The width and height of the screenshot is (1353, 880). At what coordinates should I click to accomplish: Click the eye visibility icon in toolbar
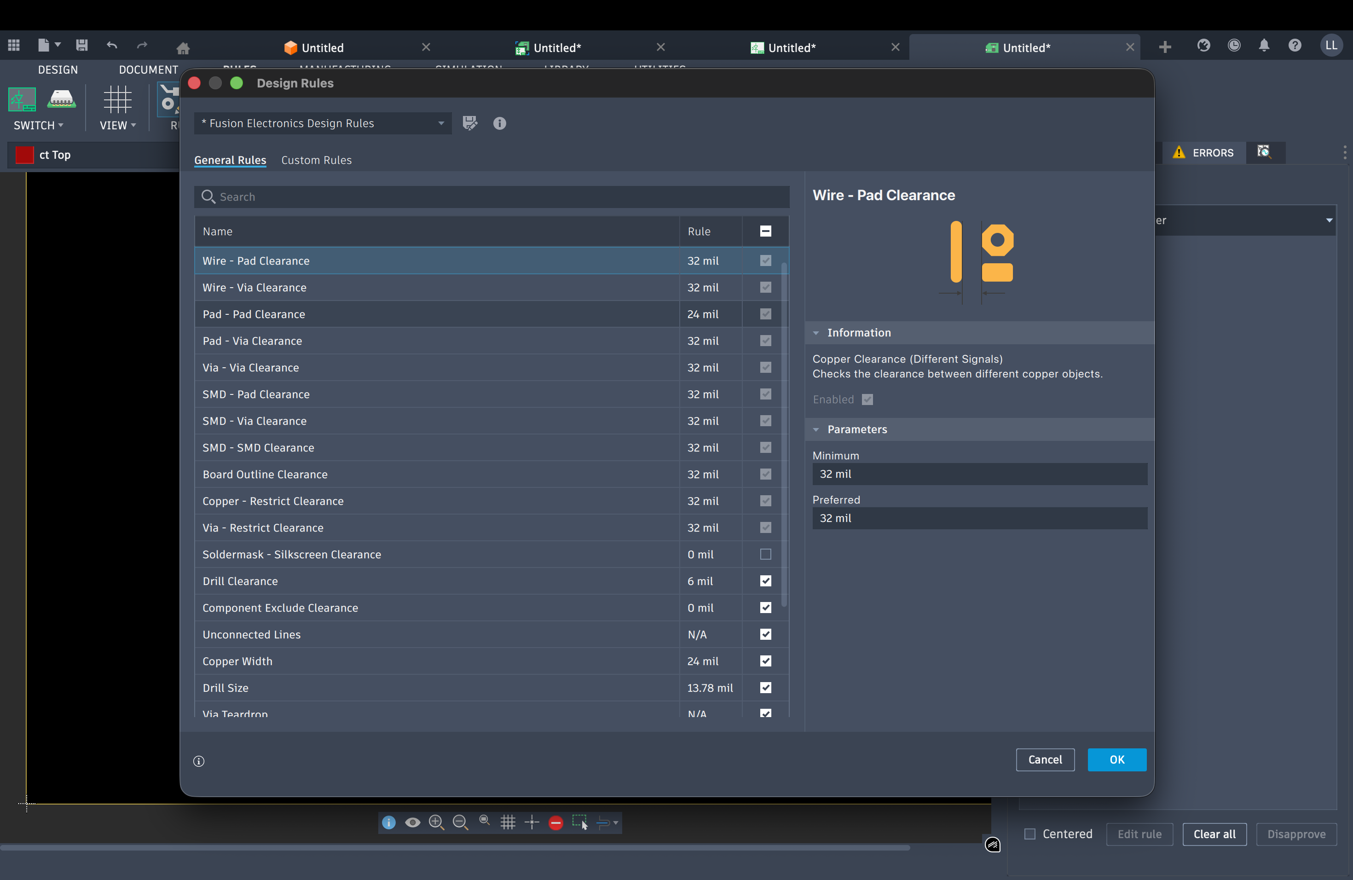coord(412,822)
